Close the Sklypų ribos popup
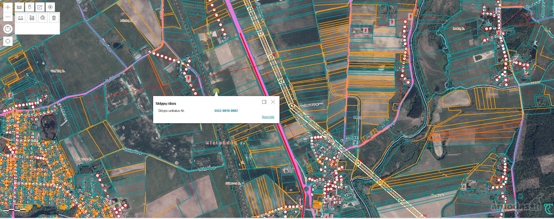 [273, 102]
